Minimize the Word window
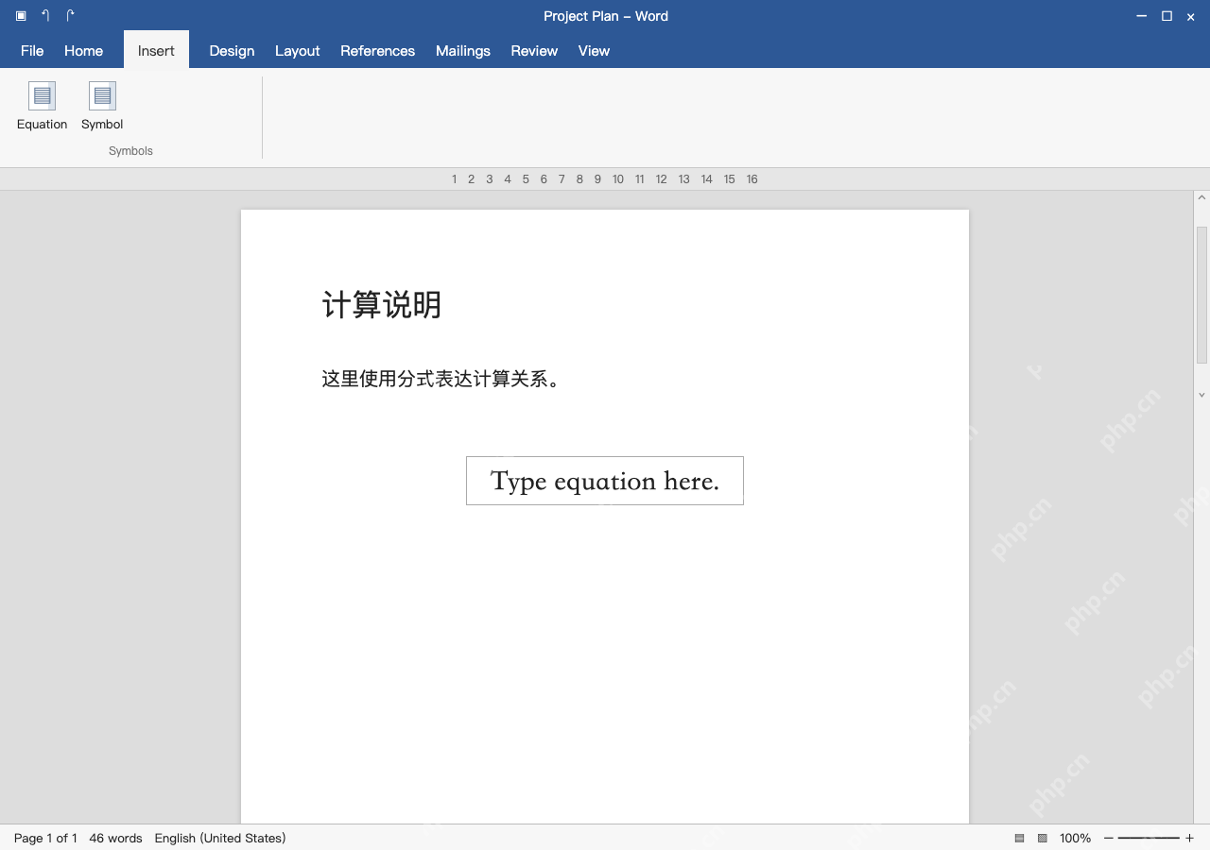 click(1142, 16)
